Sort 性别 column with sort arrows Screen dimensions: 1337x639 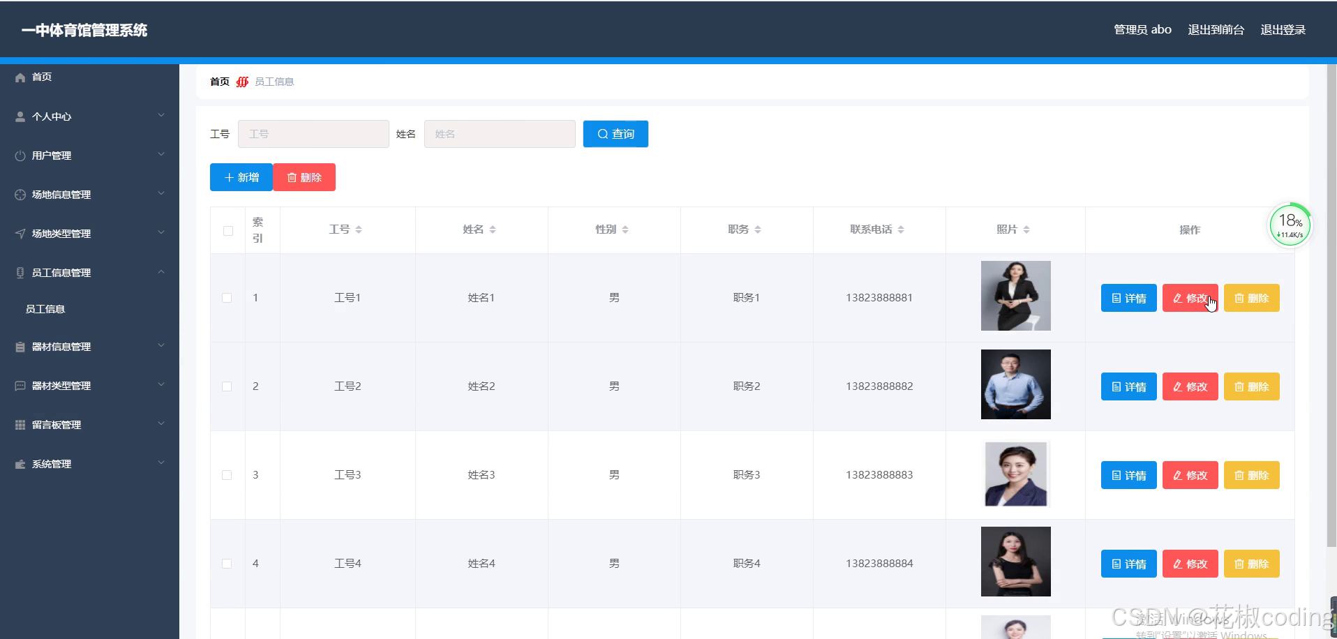click(625, 230)
